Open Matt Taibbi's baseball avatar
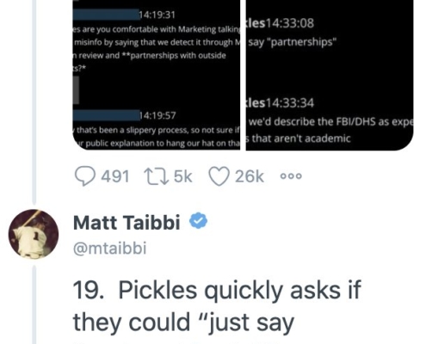This screenshot has width=426, height=344. [34, 234]
